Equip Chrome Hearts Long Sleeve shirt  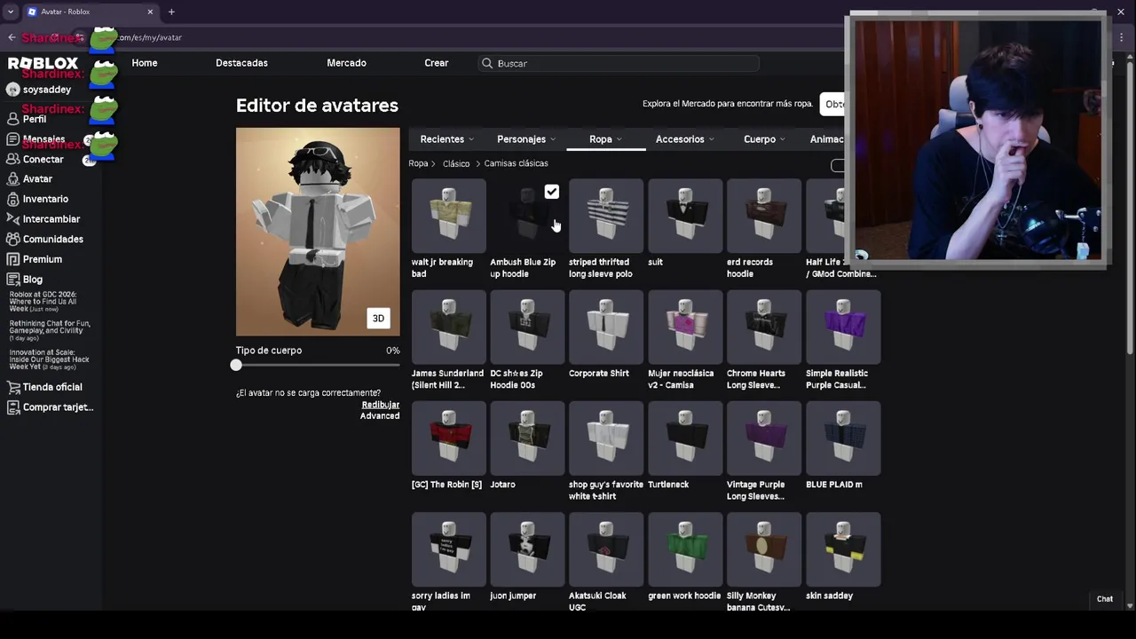click(764, 327)
